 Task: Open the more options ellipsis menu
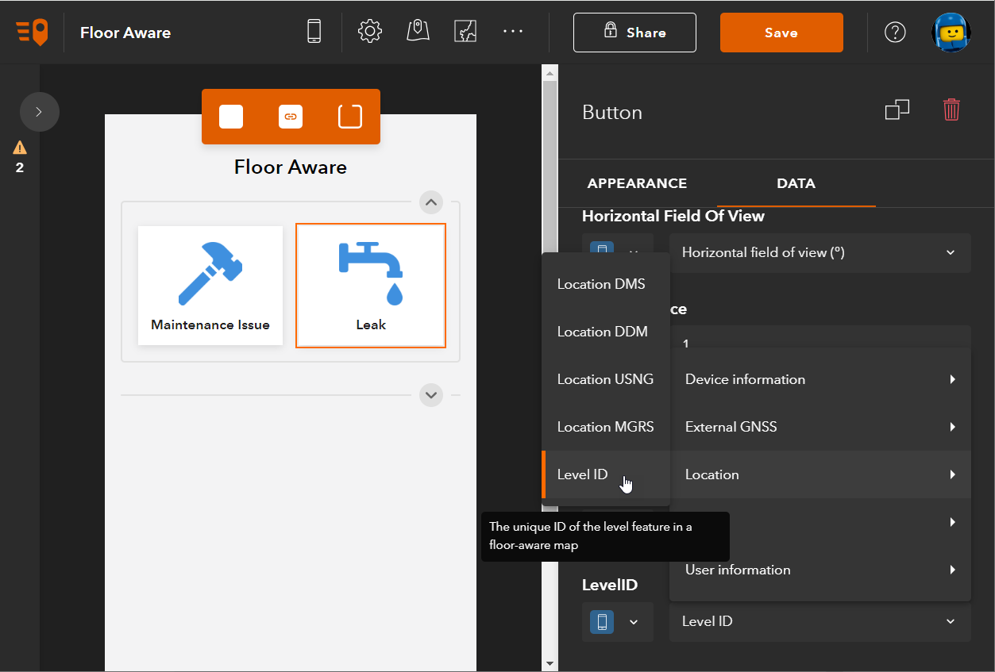click(x=512, y=32)
